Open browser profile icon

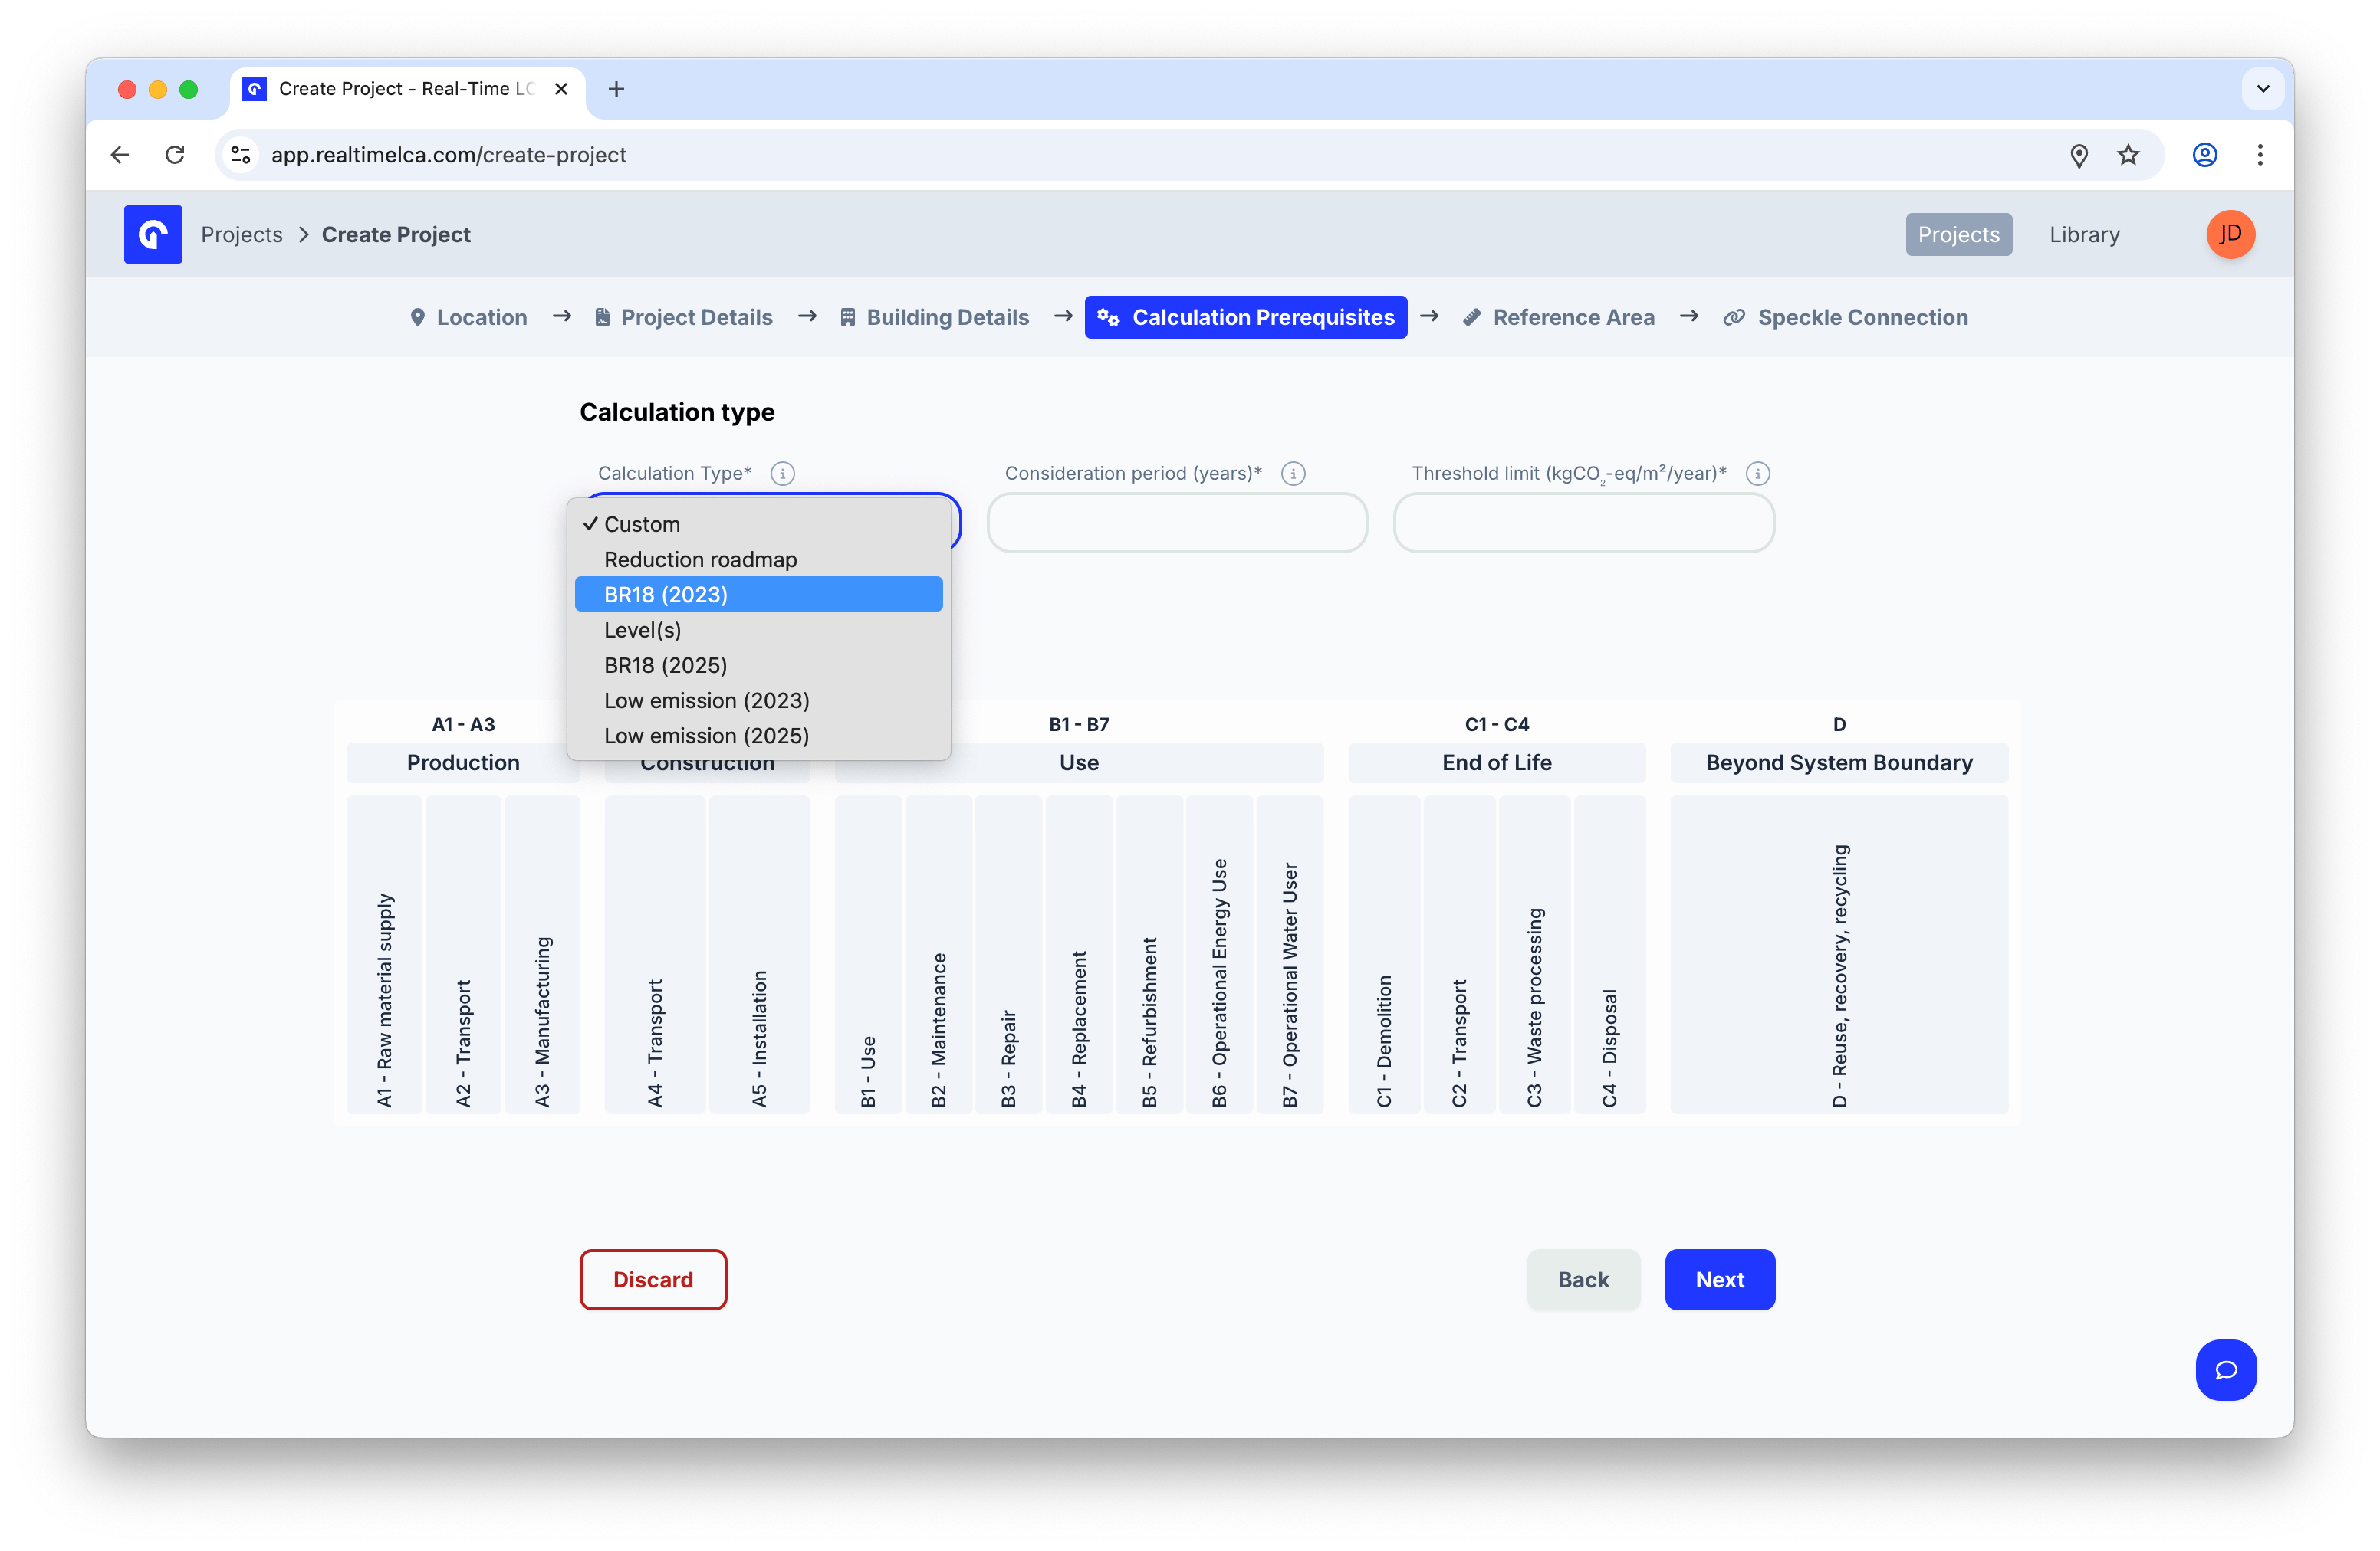point(2205,155)
